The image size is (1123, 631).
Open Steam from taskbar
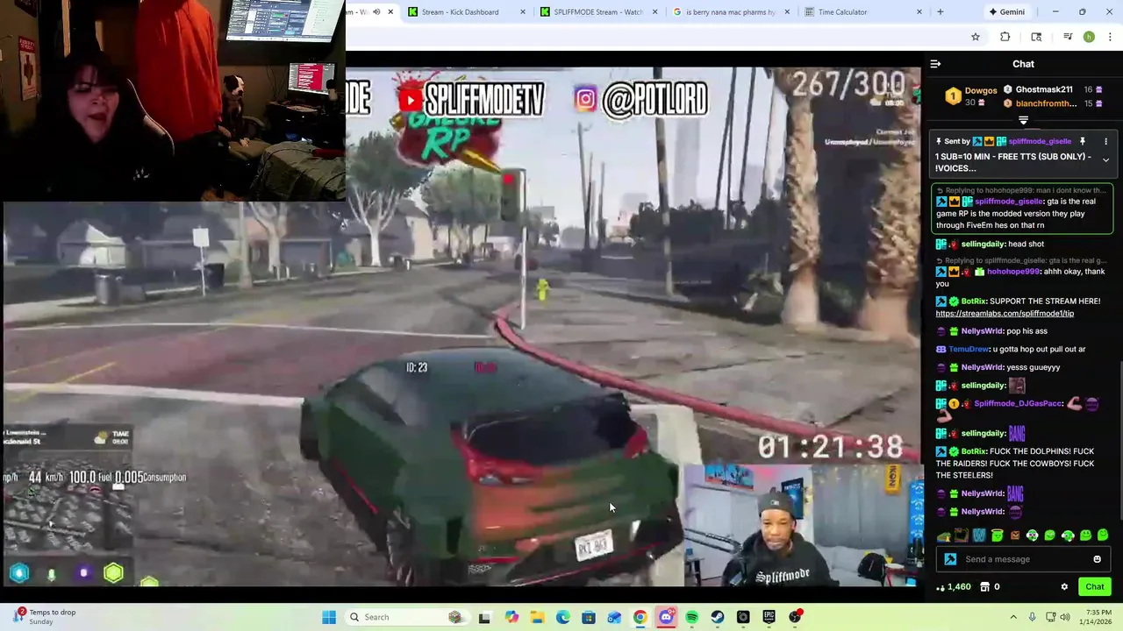pyautogui.click(x=718, y=617)
